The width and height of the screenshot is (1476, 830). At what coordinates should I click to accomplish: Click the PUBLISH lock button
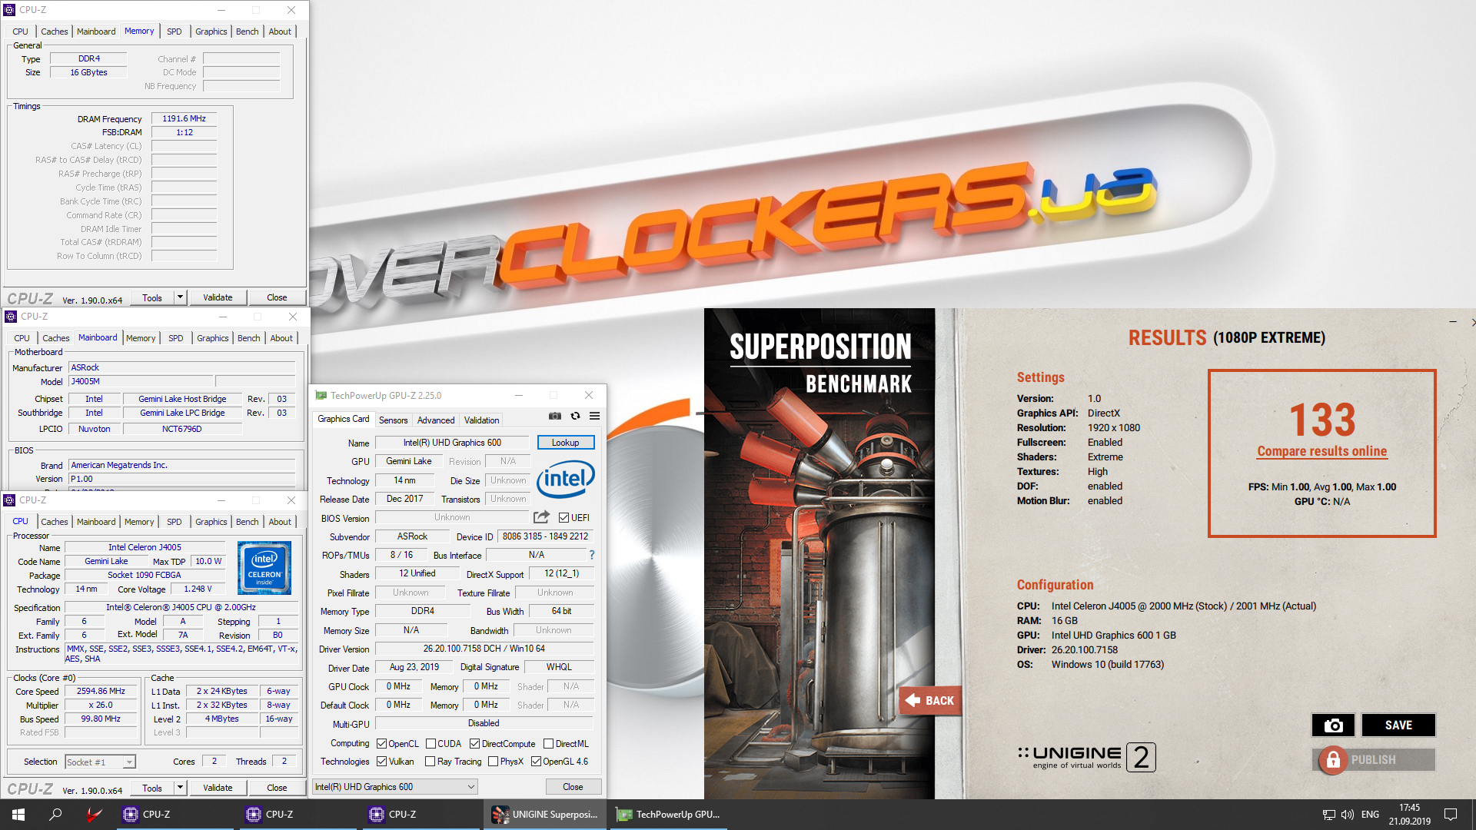(1373, 759)
